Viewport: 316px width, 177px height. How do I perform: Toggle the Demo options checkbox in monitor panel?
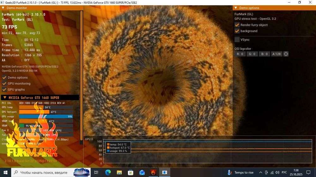pyautogui.click(x=4, y=77)
